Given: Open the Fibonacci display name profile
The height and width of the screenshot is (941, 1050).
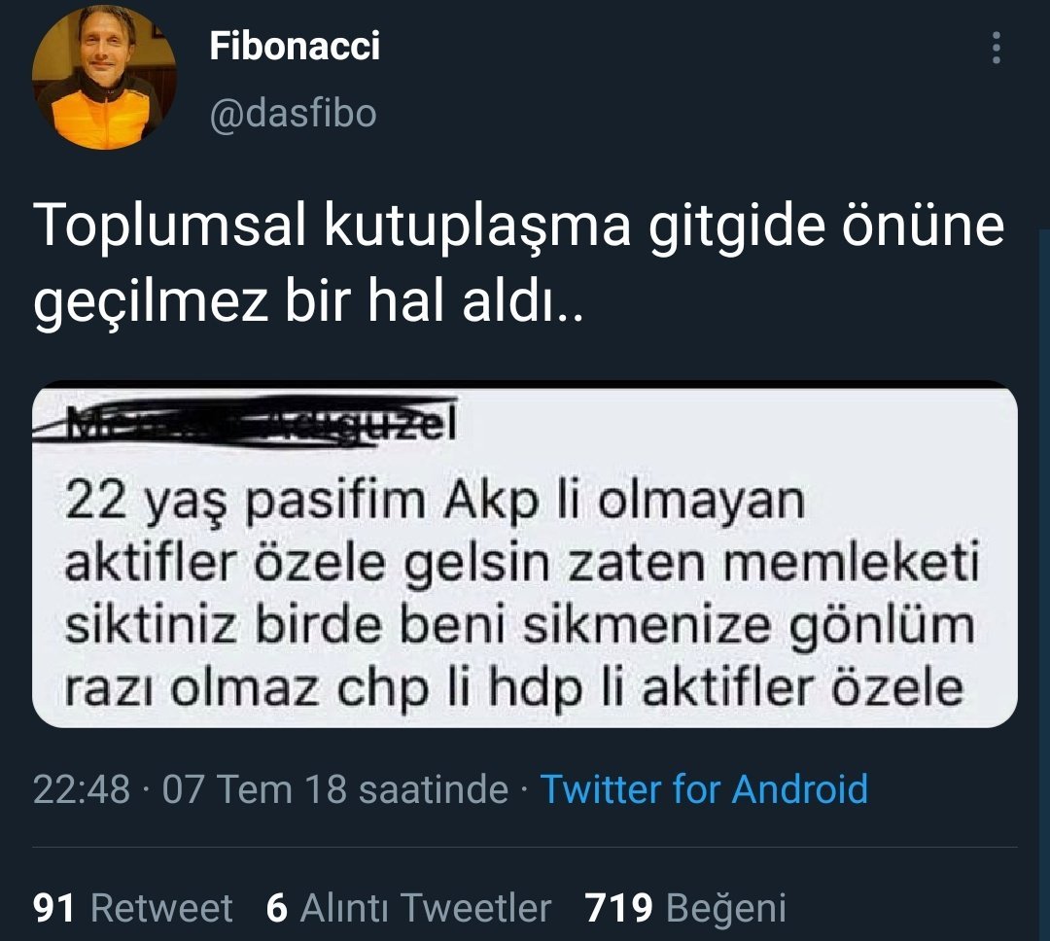Looking at the screenshot, I should click(295, 46).
